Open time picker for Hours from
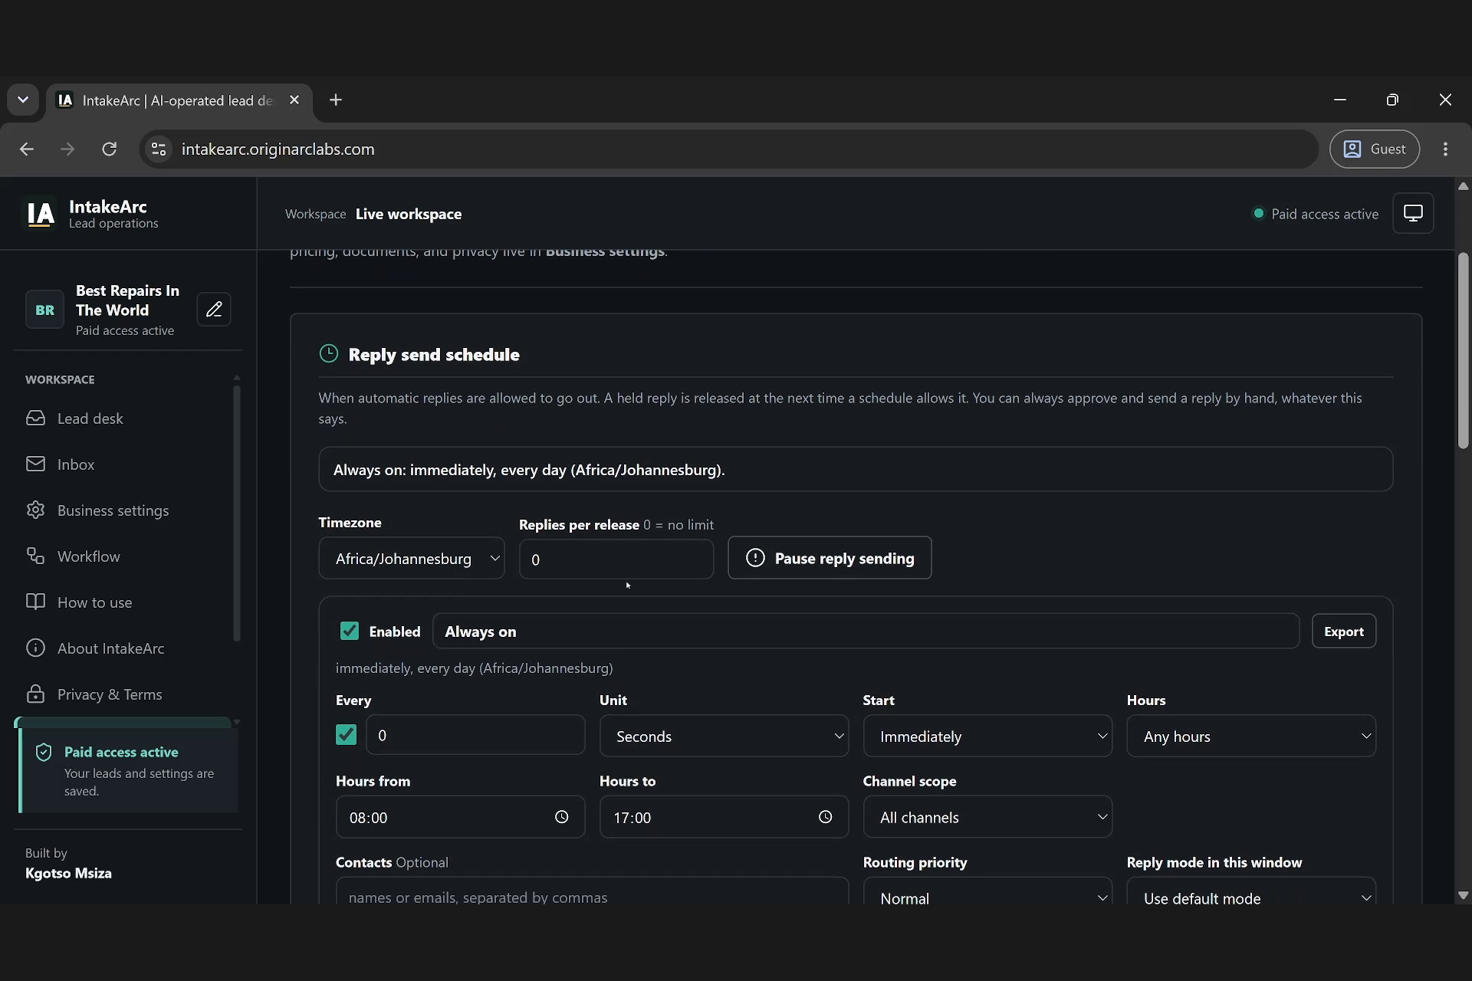Viewport: 1472px width, 981px height. 561,817
